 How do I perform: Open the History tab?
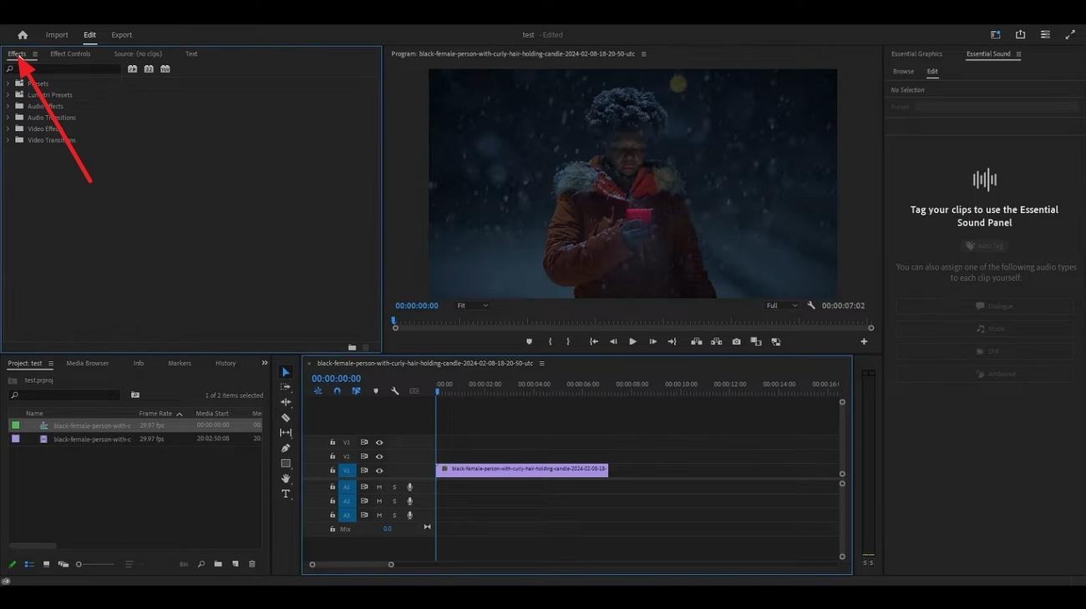click(226, 363)
